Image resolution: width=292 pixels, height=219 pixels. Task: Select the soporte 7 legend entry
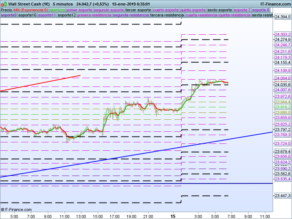[x=242, y=10]
